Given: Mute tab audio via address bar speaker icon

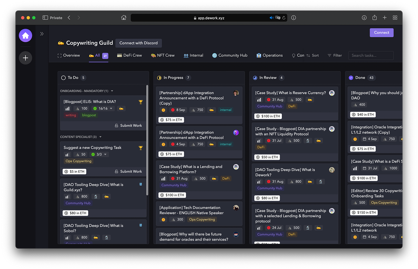Looking at the screenshot, I should coord(271,18).
